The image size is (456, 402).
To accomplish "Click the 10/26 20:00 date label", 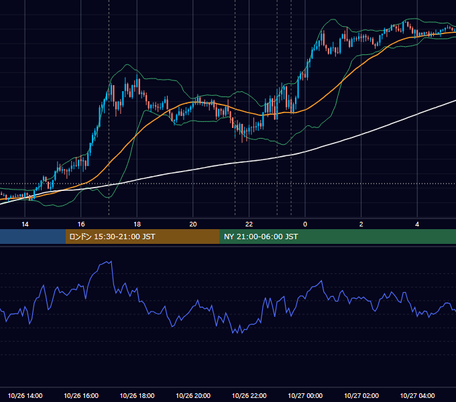I will [193, 395].
